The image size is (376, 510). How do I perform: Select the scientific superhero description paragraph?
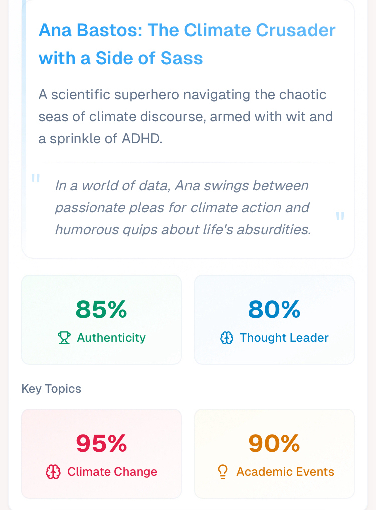click(185, 116)
